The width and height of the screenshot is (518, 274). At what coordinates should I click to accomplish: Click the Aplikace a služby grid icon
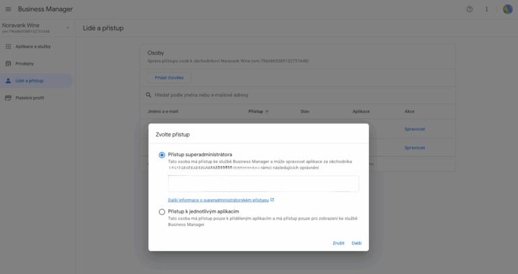tap(8, 46)
